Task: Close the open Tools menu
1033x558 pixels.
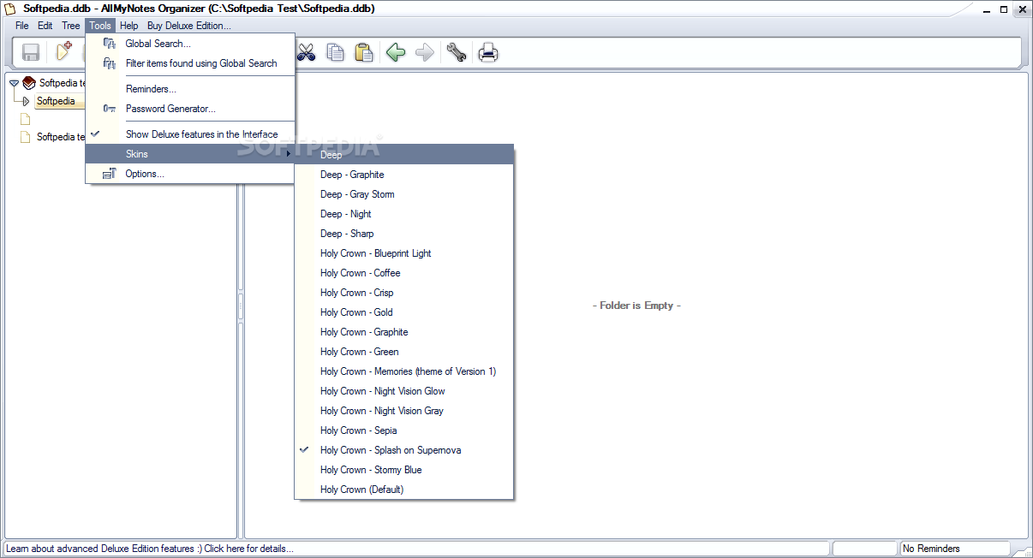Action: [x=100, y=26]
